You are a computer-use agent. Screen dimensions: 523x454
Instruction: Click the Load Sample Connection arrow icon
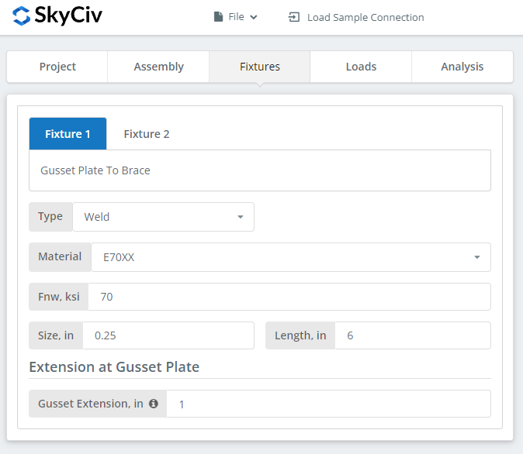click(x=294, y=17)
